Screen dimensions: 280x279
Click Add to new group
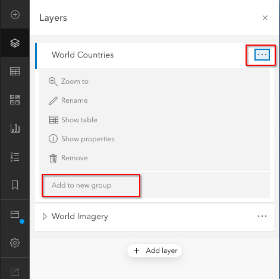[x=81, y=185]
